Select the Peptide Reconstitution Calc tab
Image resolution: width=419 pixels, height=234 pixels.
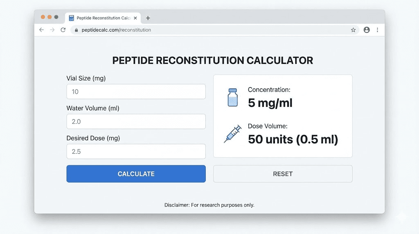[x=103, y=18]
